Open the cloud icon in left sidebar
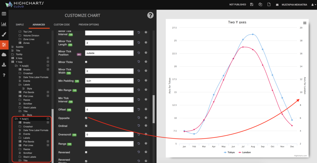Screen dimensions: 317x163 pos(4,55)
